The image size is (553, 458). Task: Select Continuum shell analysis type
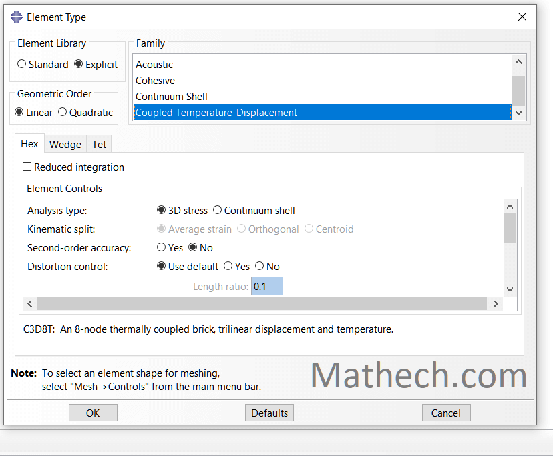pos(218,211)
